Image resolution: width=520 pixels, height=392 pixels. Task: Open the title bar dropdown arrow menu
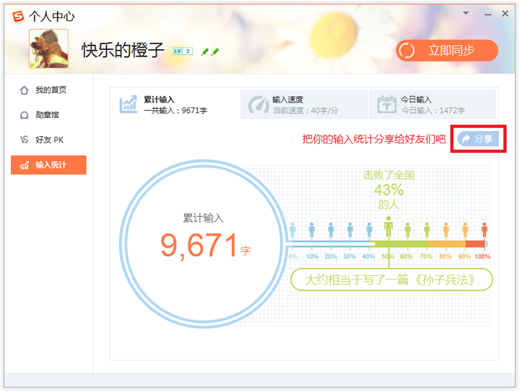[466, 13]
